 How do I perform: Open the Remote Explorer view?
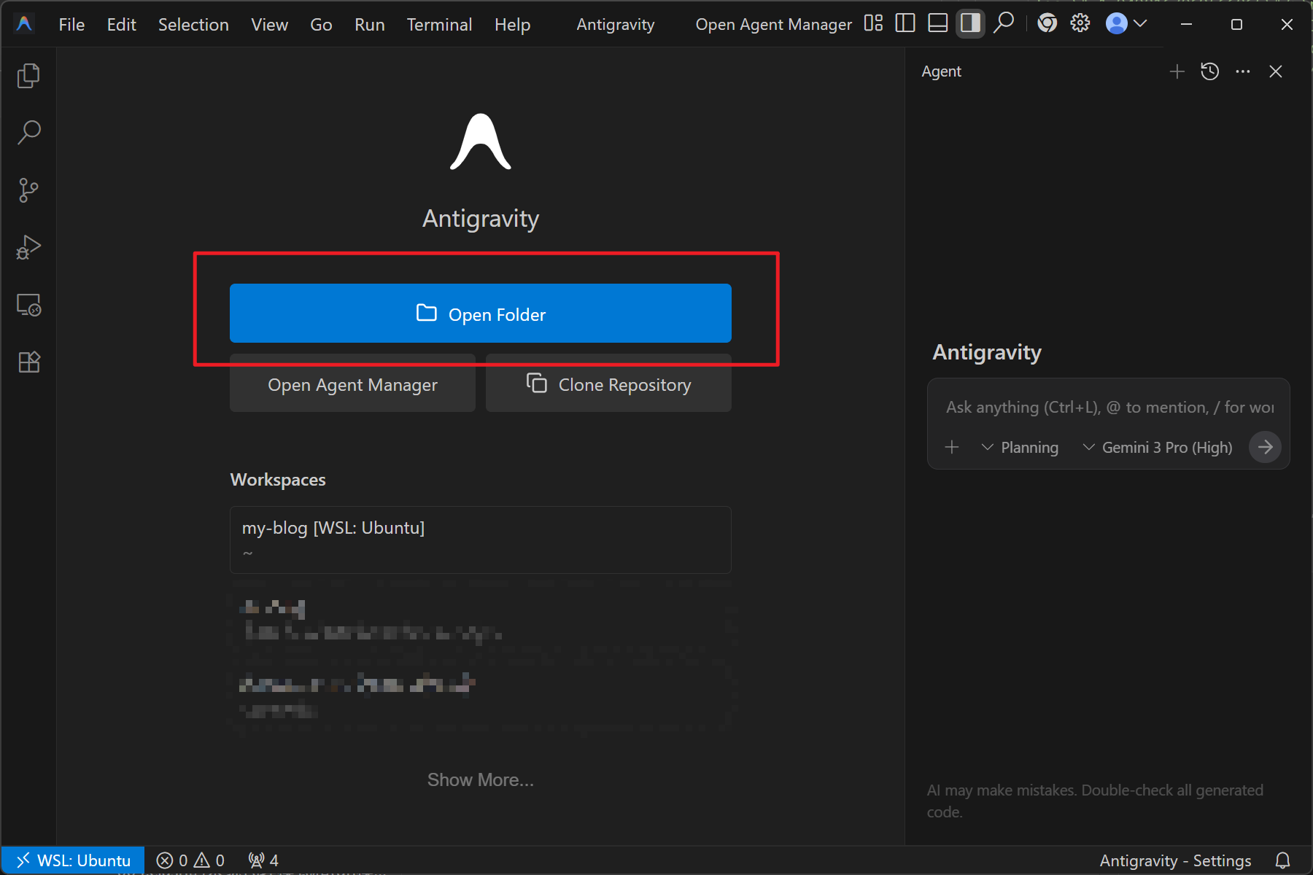[28, 305]
